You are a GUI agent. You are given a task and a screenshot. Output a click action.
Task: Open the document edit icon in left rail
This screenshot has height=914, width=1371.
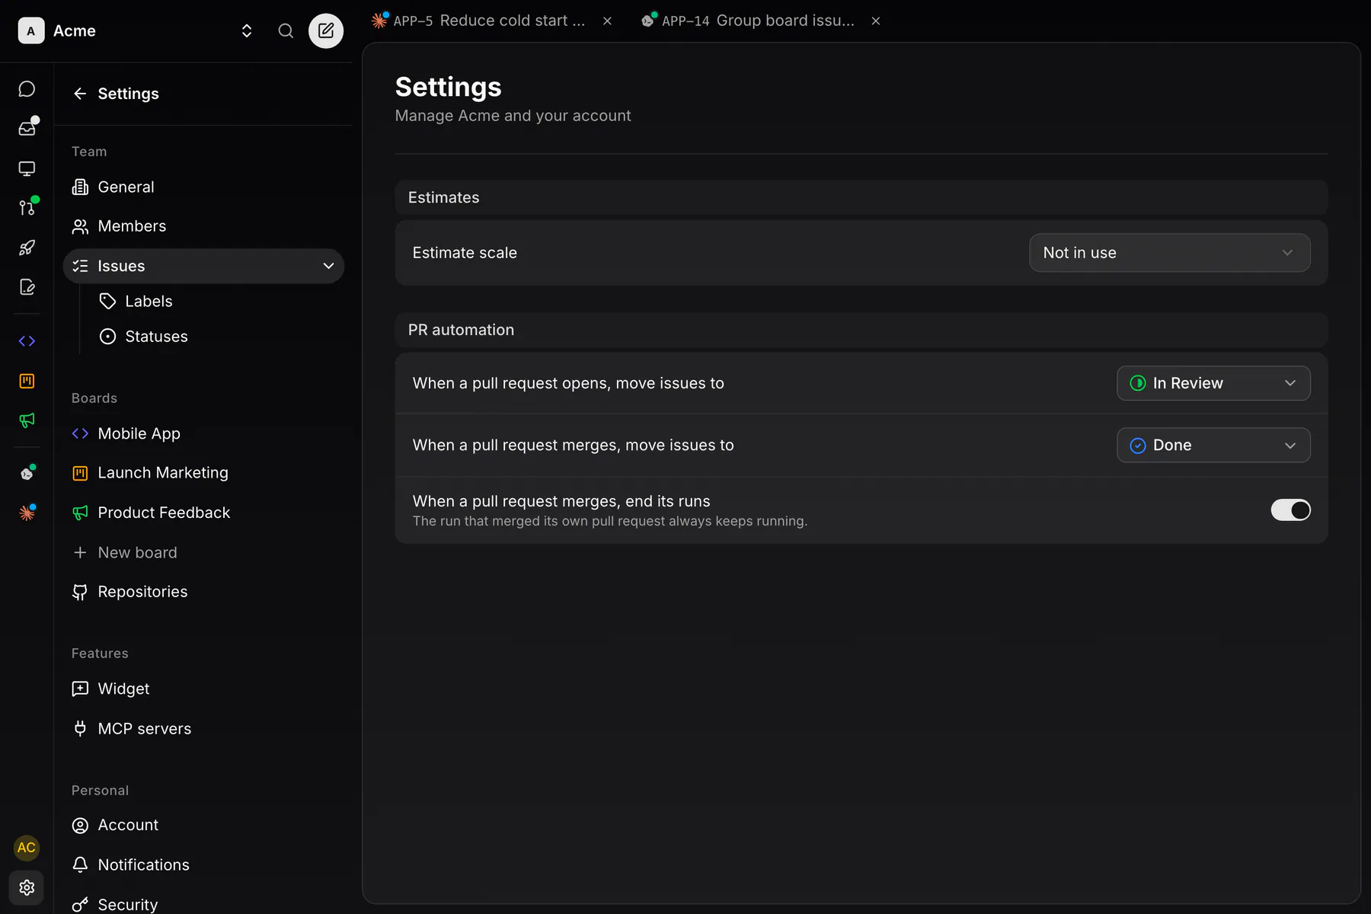(x=27, y=287)
